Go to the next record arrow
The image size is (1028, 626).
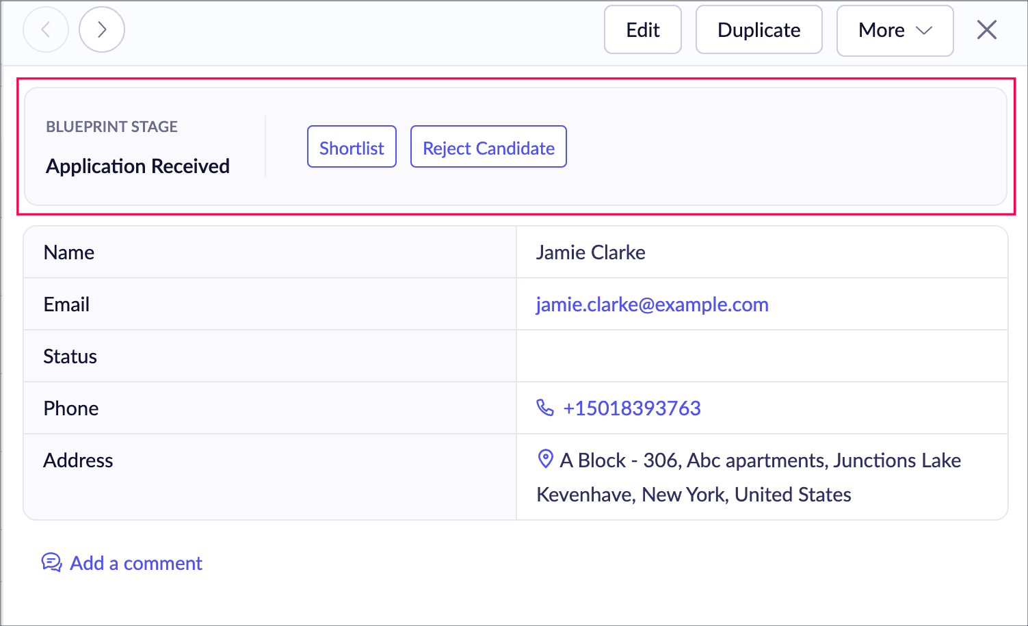[102, 30]
